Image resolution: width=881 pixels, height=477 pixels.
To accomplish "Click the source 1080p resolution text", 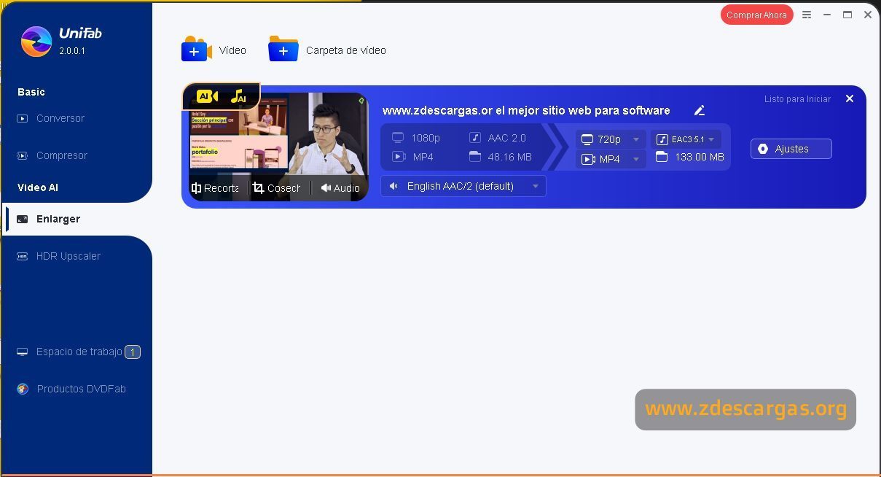I will click(x=426, y=138).
